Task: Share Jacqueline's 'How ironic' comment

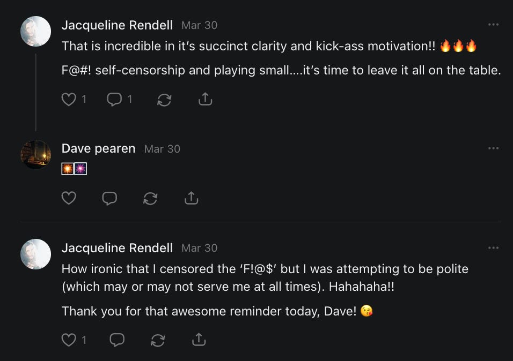Action: point(199,339)
